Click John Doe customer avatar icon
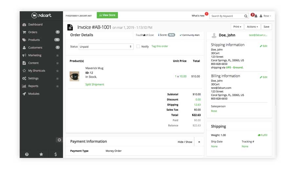The width and height of the screenshot is (295, 169). 214,35
